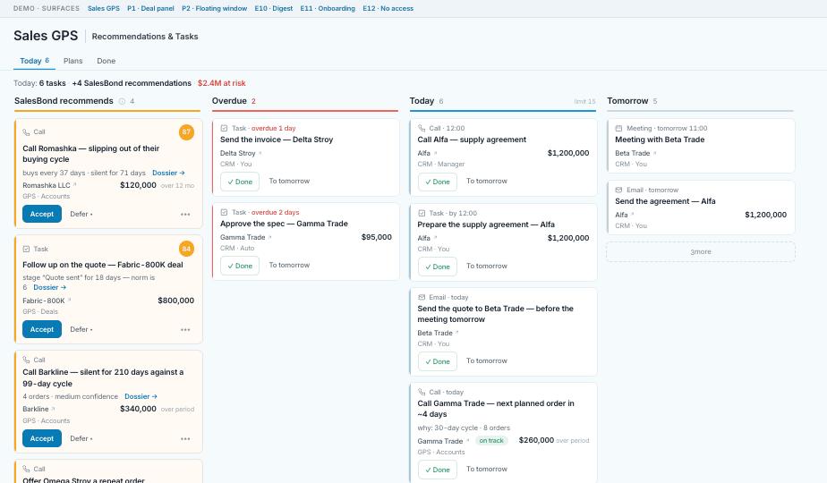Accept the Call Romashka recommendation
The width and height of the screenshot is (827, 483).
(42, 214)
